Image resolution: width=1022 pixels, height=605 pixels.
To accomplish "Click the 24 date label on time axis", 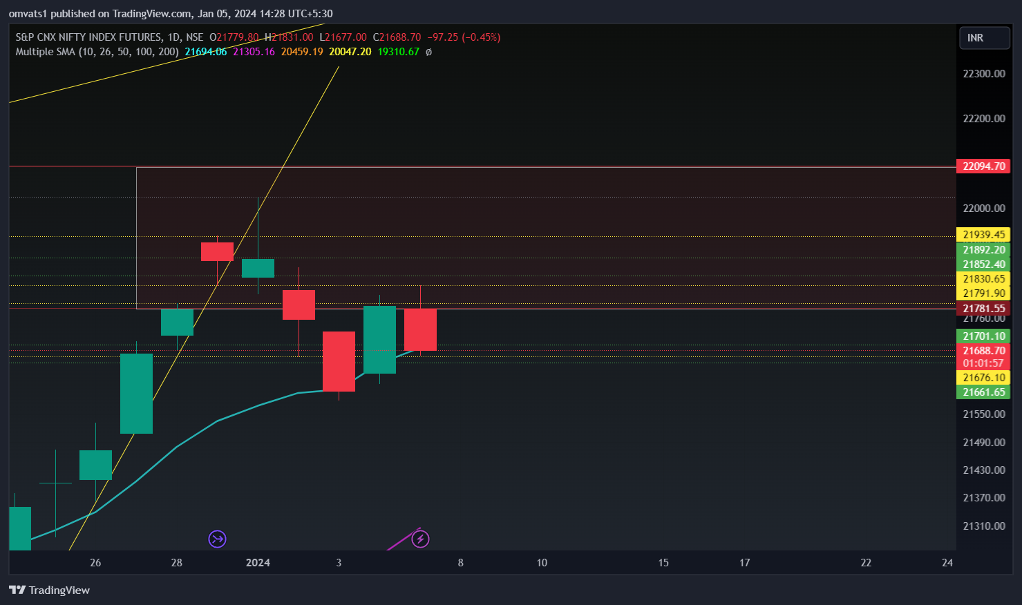I will coord(947,563).
